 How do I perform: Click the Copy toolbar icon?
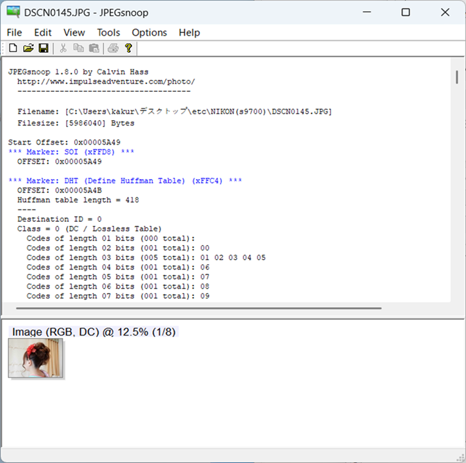[x=79, y=48]
